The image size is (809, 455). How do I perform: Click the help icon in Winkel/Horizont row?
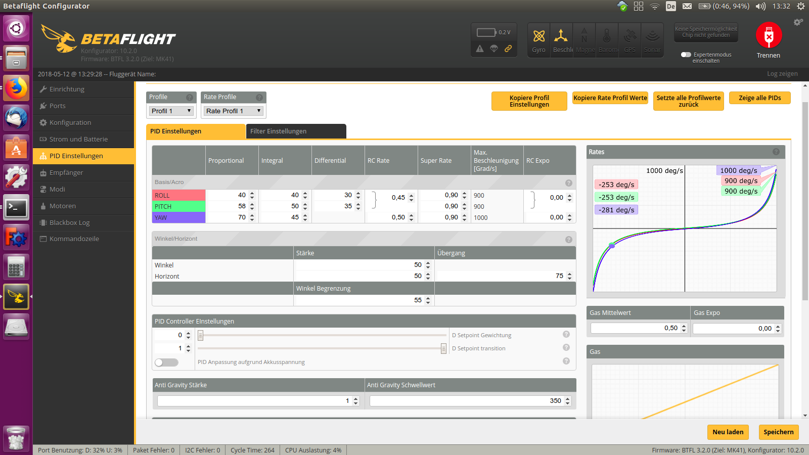(569, 239)
